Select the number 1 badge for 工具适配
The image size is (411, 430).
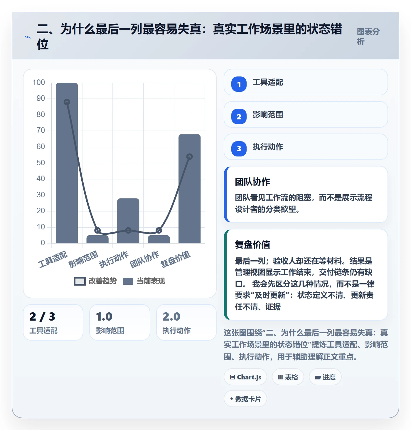coord(239,84)
